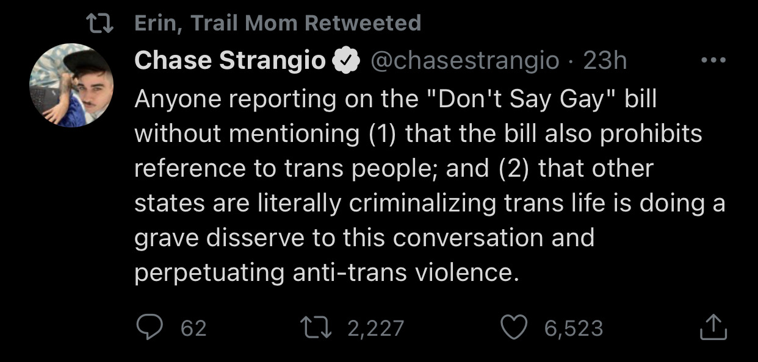This screenshot has width=758, height=362.
Task: Click the name "Erin, Trail Mom" in the header
Action: pos(215,23)
